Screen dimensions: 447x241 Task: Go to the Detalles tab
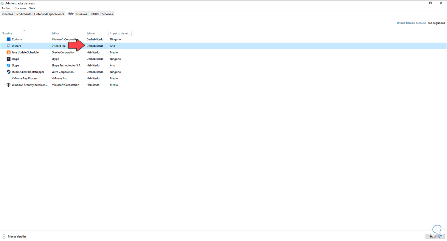(94, 14)
